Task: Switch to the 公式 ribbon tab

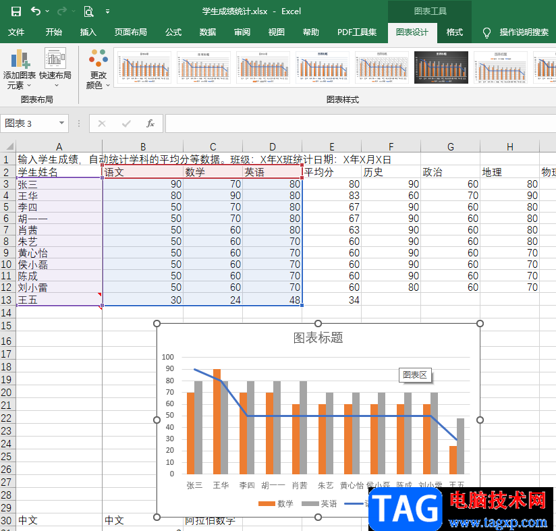Action: click(x=173, y=32)
